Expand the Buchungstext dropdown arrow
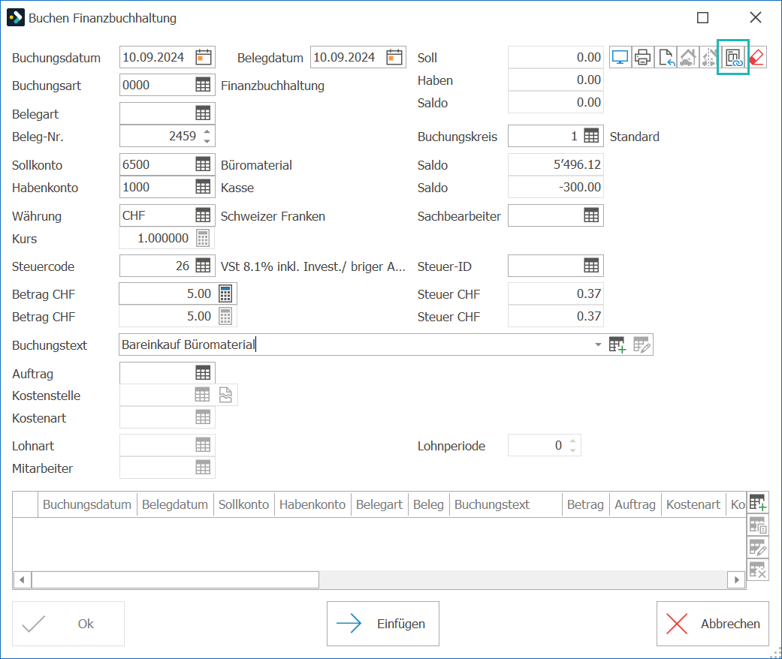Screen dimensions: 782x659 pos(598,345)
